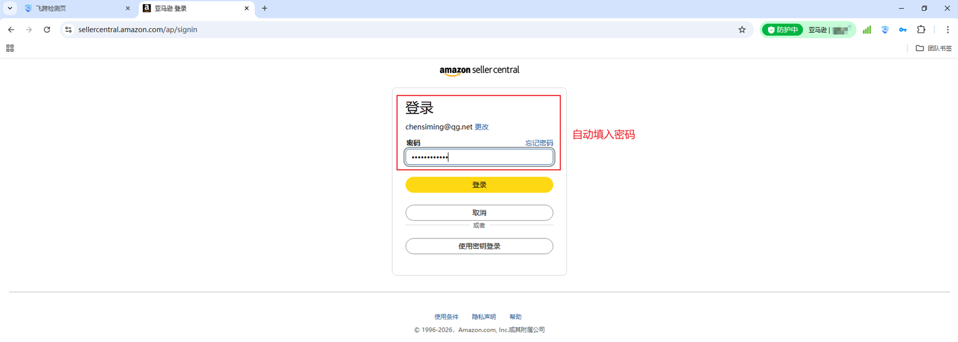
Task: Select the 亚马逊 登录 tab
Action: pyautogui.click(x=196, y=8)
